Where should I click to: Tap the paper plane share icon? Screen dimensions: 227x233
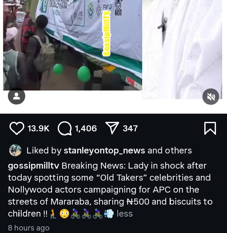point(112,128)
